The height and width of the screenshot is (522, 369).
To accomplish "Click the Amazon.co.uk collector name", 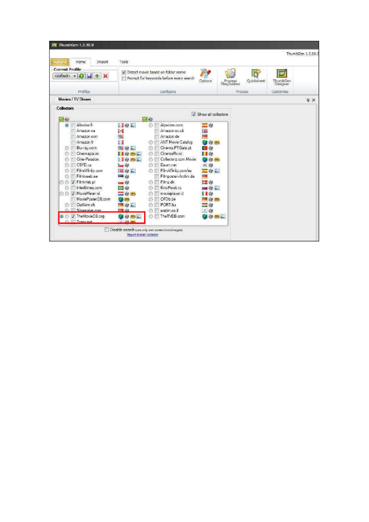I will 172,131.
